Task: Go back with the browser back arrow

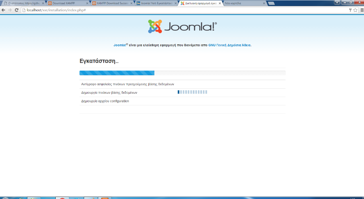Action: tap(3, 10)
